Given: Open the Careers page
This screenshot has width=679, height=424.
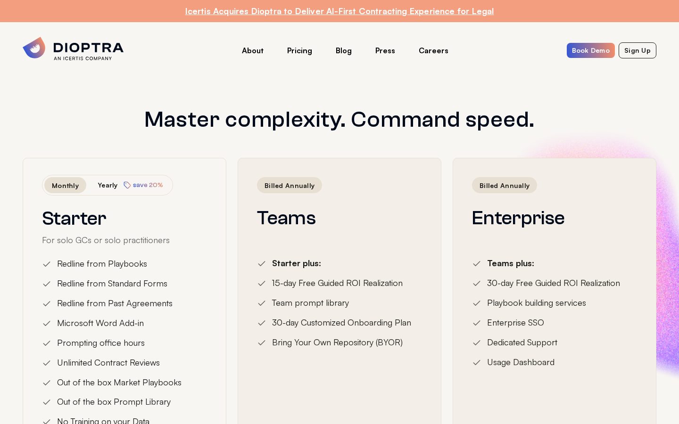Looking at the screenshot, I should (433, 50).
